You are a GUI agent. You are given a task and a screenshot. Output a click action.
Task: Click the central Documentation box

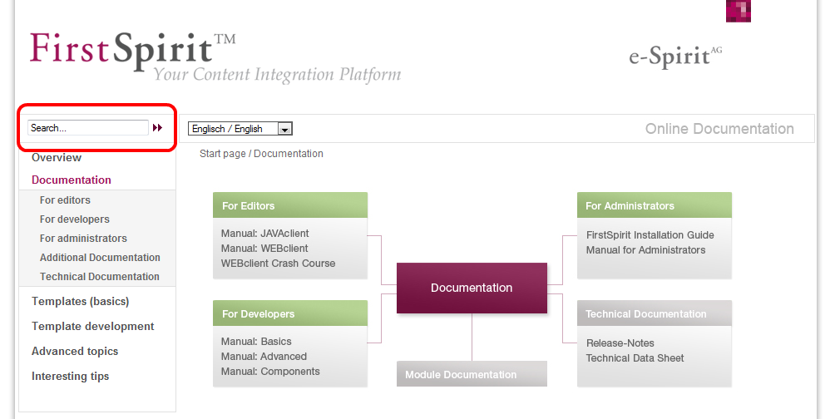[x=472, y=288]
